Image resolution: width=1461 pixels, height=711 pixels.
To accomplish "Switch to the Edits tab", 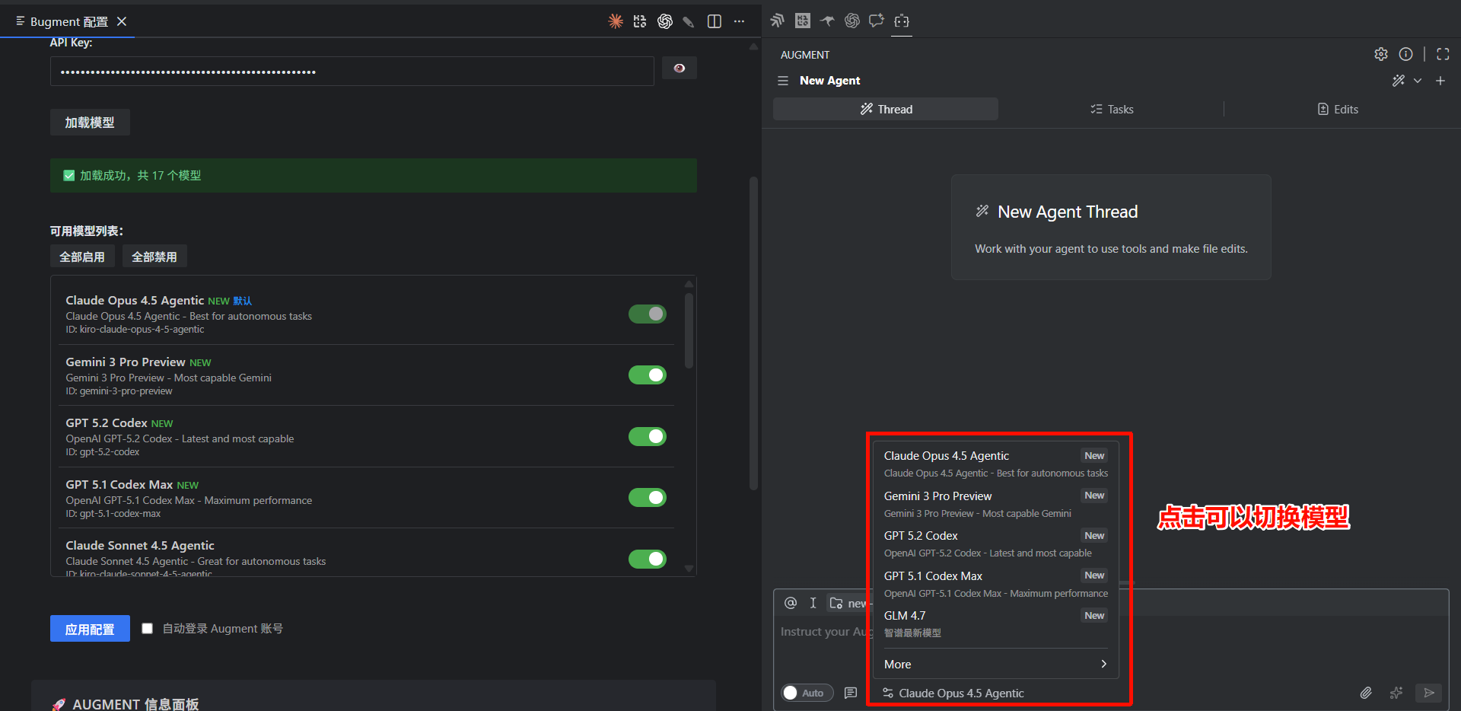I will coord(1338,109).
